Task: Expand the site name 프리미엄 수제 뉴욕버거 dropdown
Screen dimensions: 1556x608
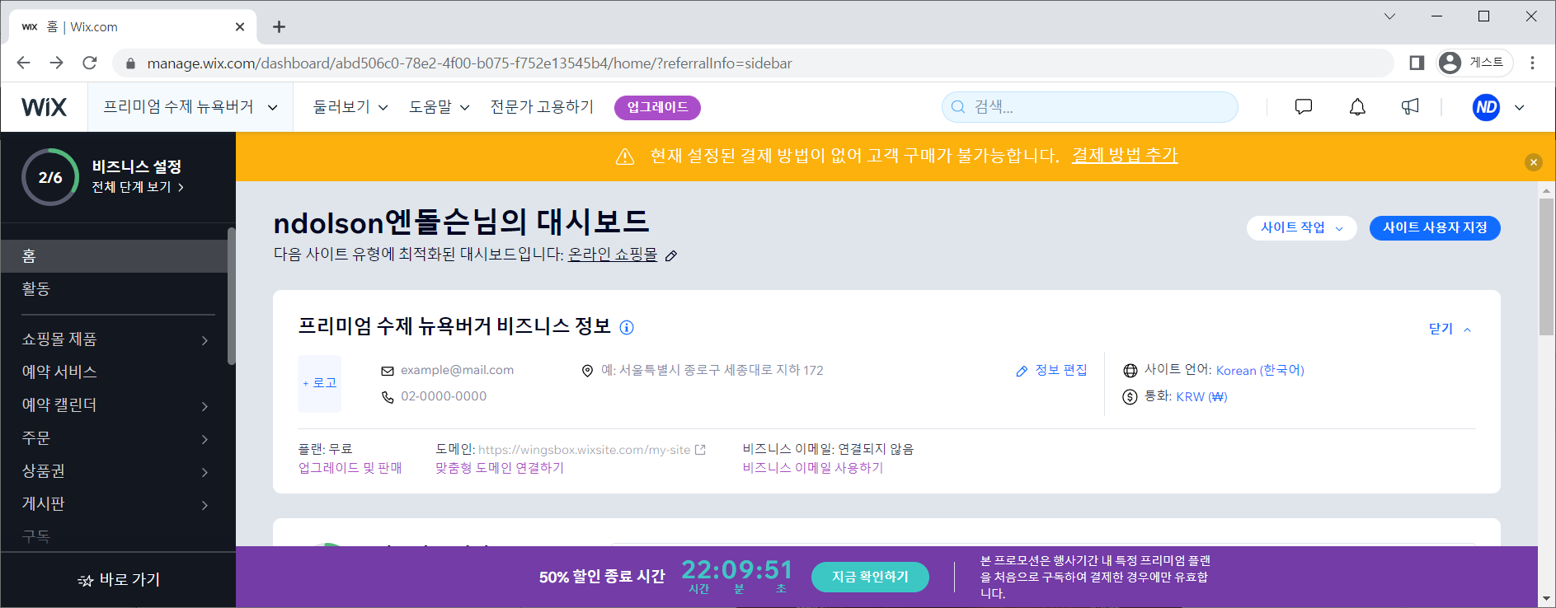Action: click(190, 107)
